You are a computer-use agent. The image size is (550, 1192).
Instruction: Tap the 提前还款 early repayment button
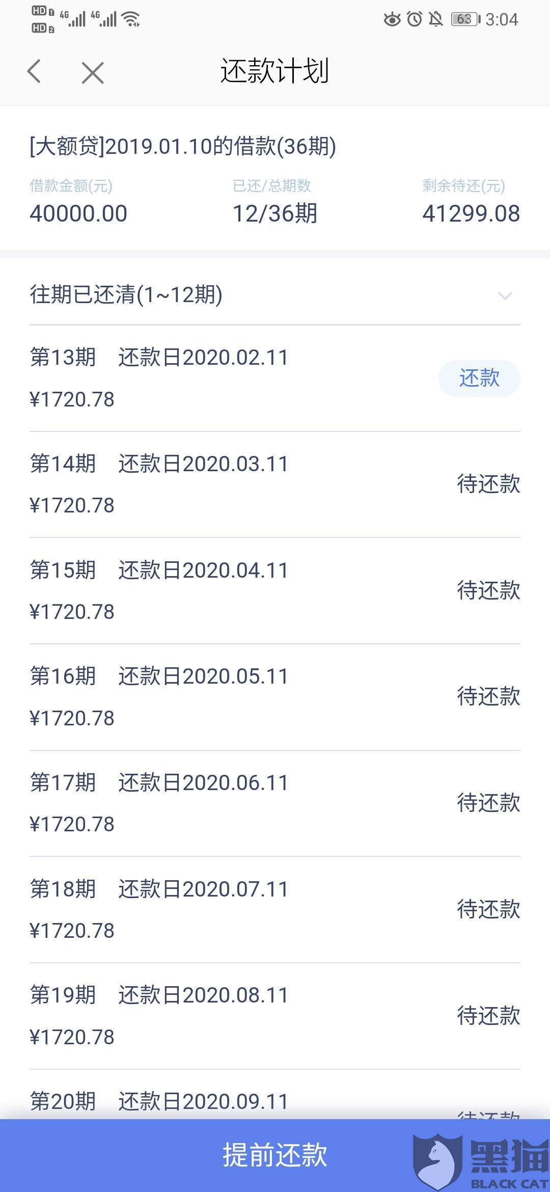tap(275, 1155)
